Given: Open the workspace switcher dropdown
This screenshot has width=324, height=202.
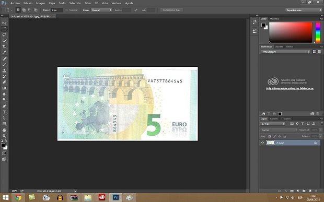Looking at the screenshot, I should (304, 10).
